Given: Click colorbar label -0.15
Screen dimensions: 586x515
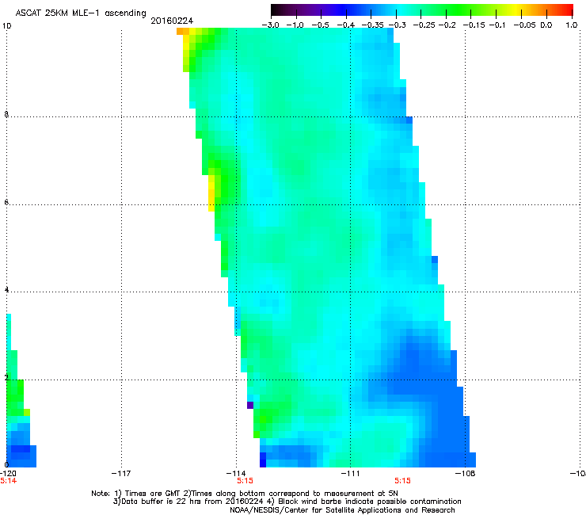Looking at the screenshot, I should (x=474, y=25).
